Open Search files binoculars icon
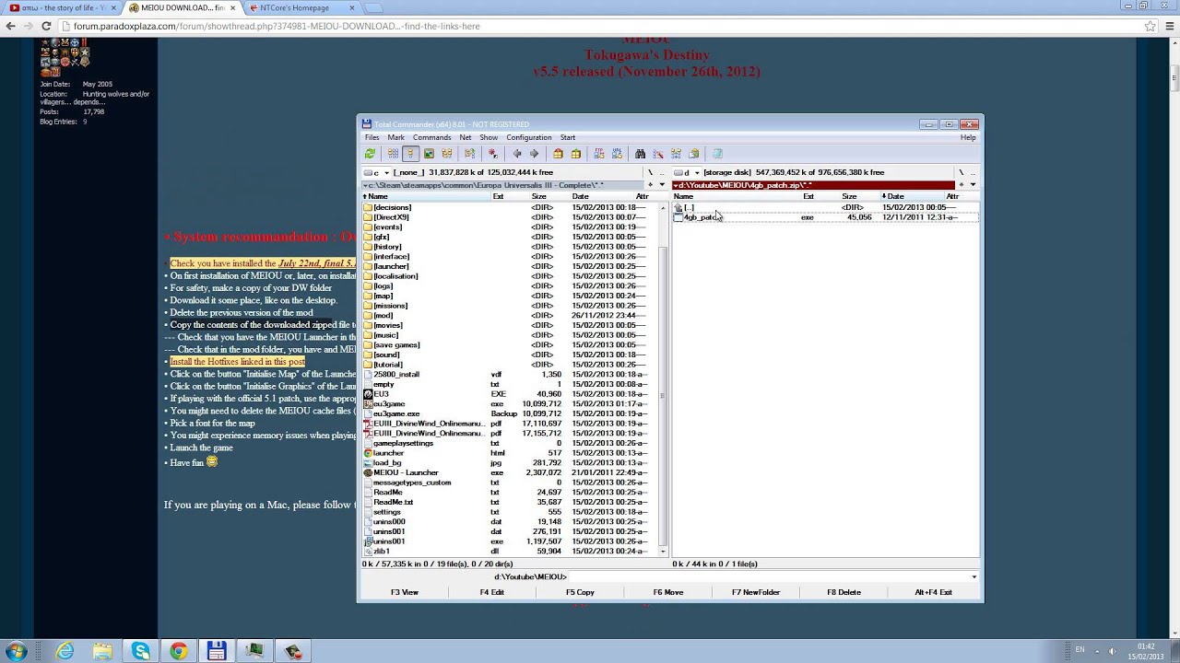 click(x=640, y=154)
